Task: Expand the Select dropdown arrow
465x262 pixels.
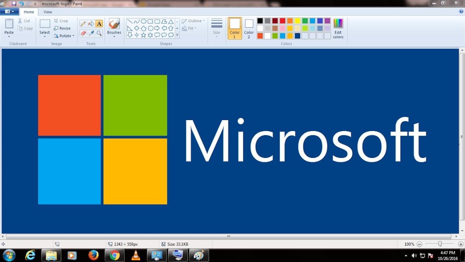Action: click(45, 36)
